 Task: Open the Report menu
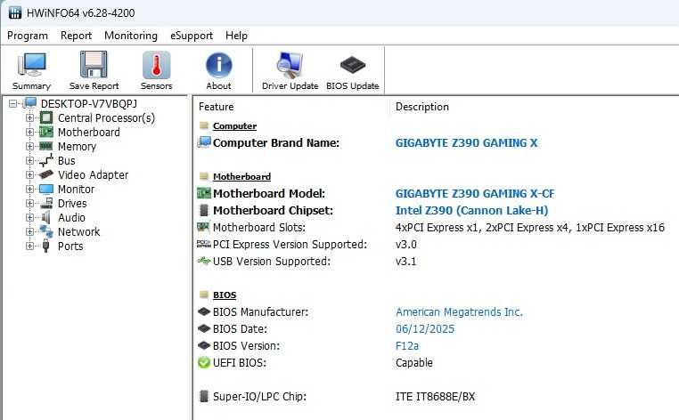click(x=77, y=36)
